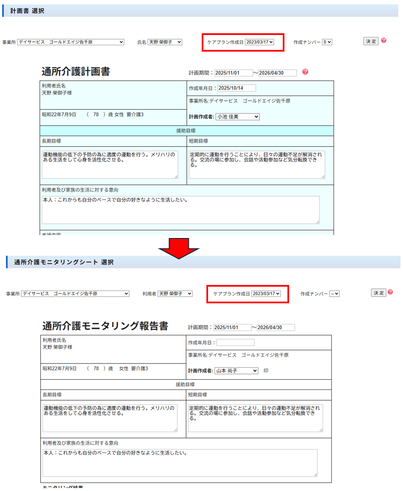Expand ケアプラン作成日 dropdown in モニタリングシート 選択
This screenshot has height=491, width=403.
coord(266,293)
